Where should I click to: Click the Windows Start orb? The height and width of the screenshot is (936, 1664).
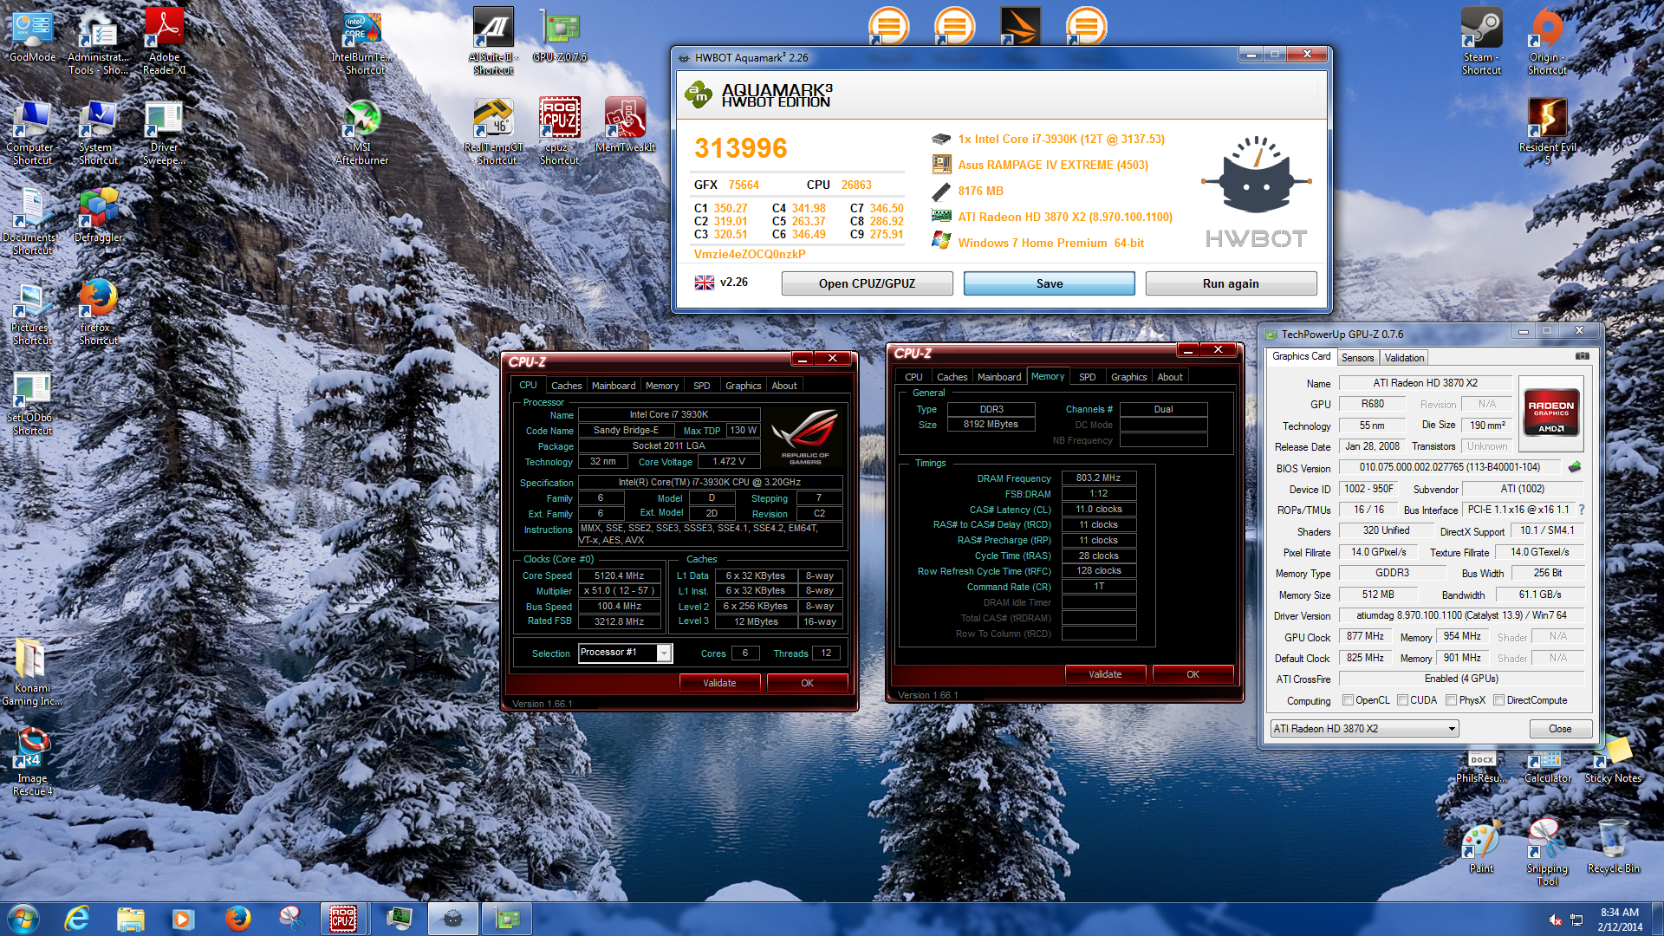(23, 919)
